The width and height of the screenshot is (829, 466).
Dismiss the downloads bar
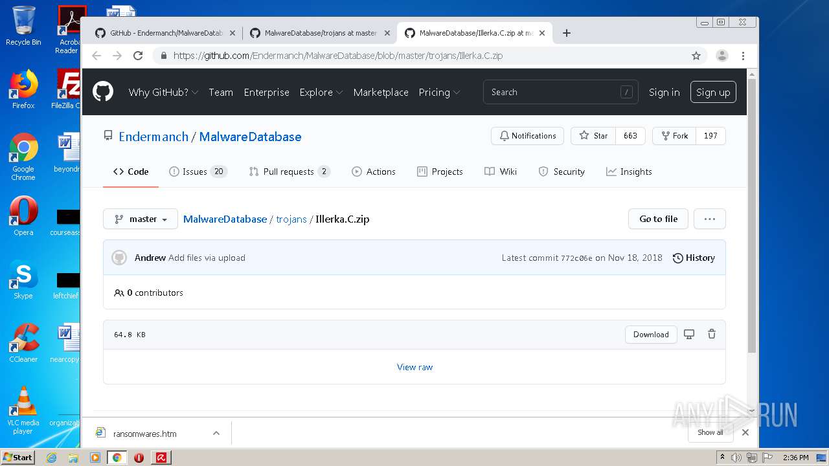pyautogui.click(x=745, y=432)
